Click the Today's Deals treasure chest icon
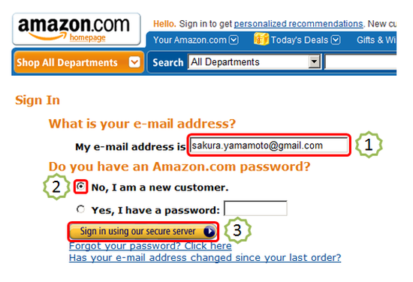This screenshot has height=282, width=413. coord(261,39)
